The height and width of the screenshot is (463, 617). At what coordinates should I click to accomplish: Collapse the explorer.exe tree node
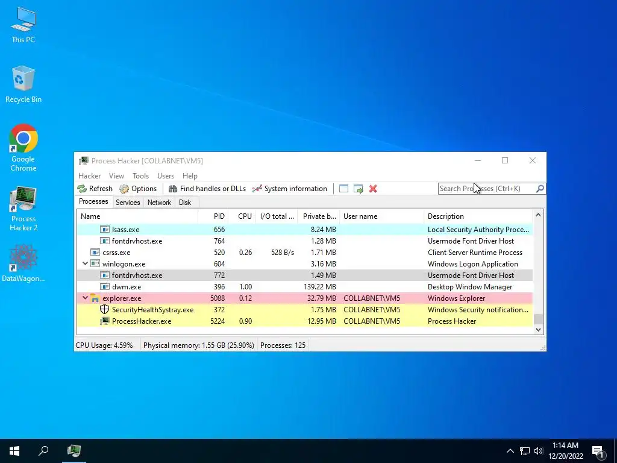coord(85,298)
